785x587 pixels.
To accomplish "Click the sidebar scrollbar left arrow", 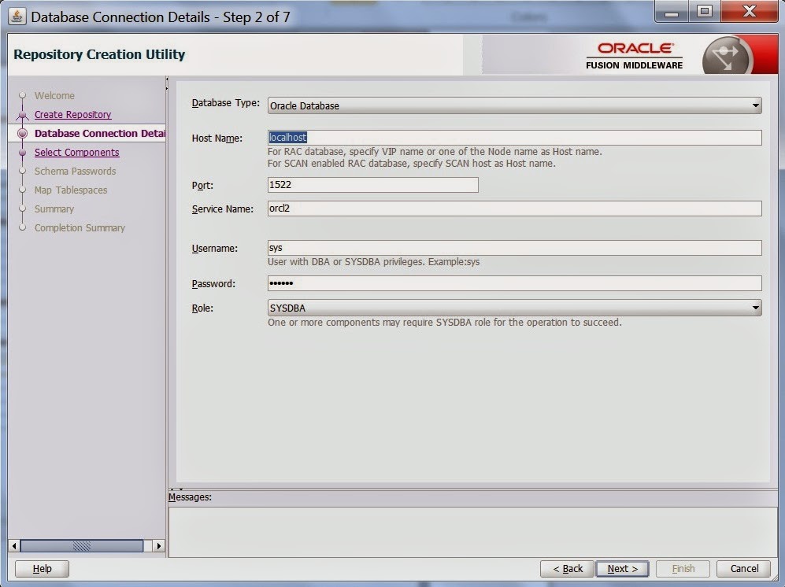I will (x=14, y=545).
